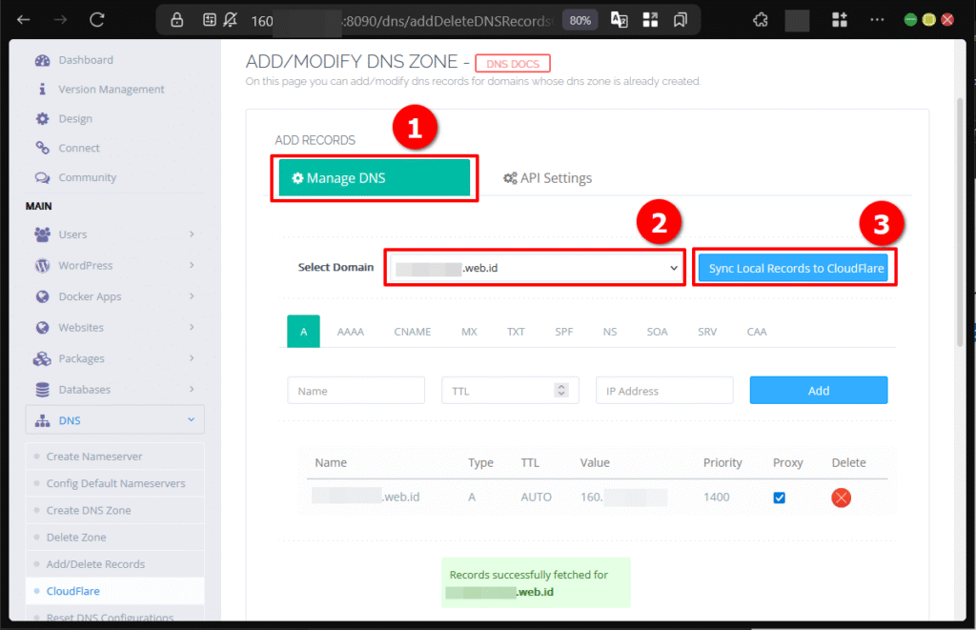
Task: Click the Name input field
Action: coord(356,390)
